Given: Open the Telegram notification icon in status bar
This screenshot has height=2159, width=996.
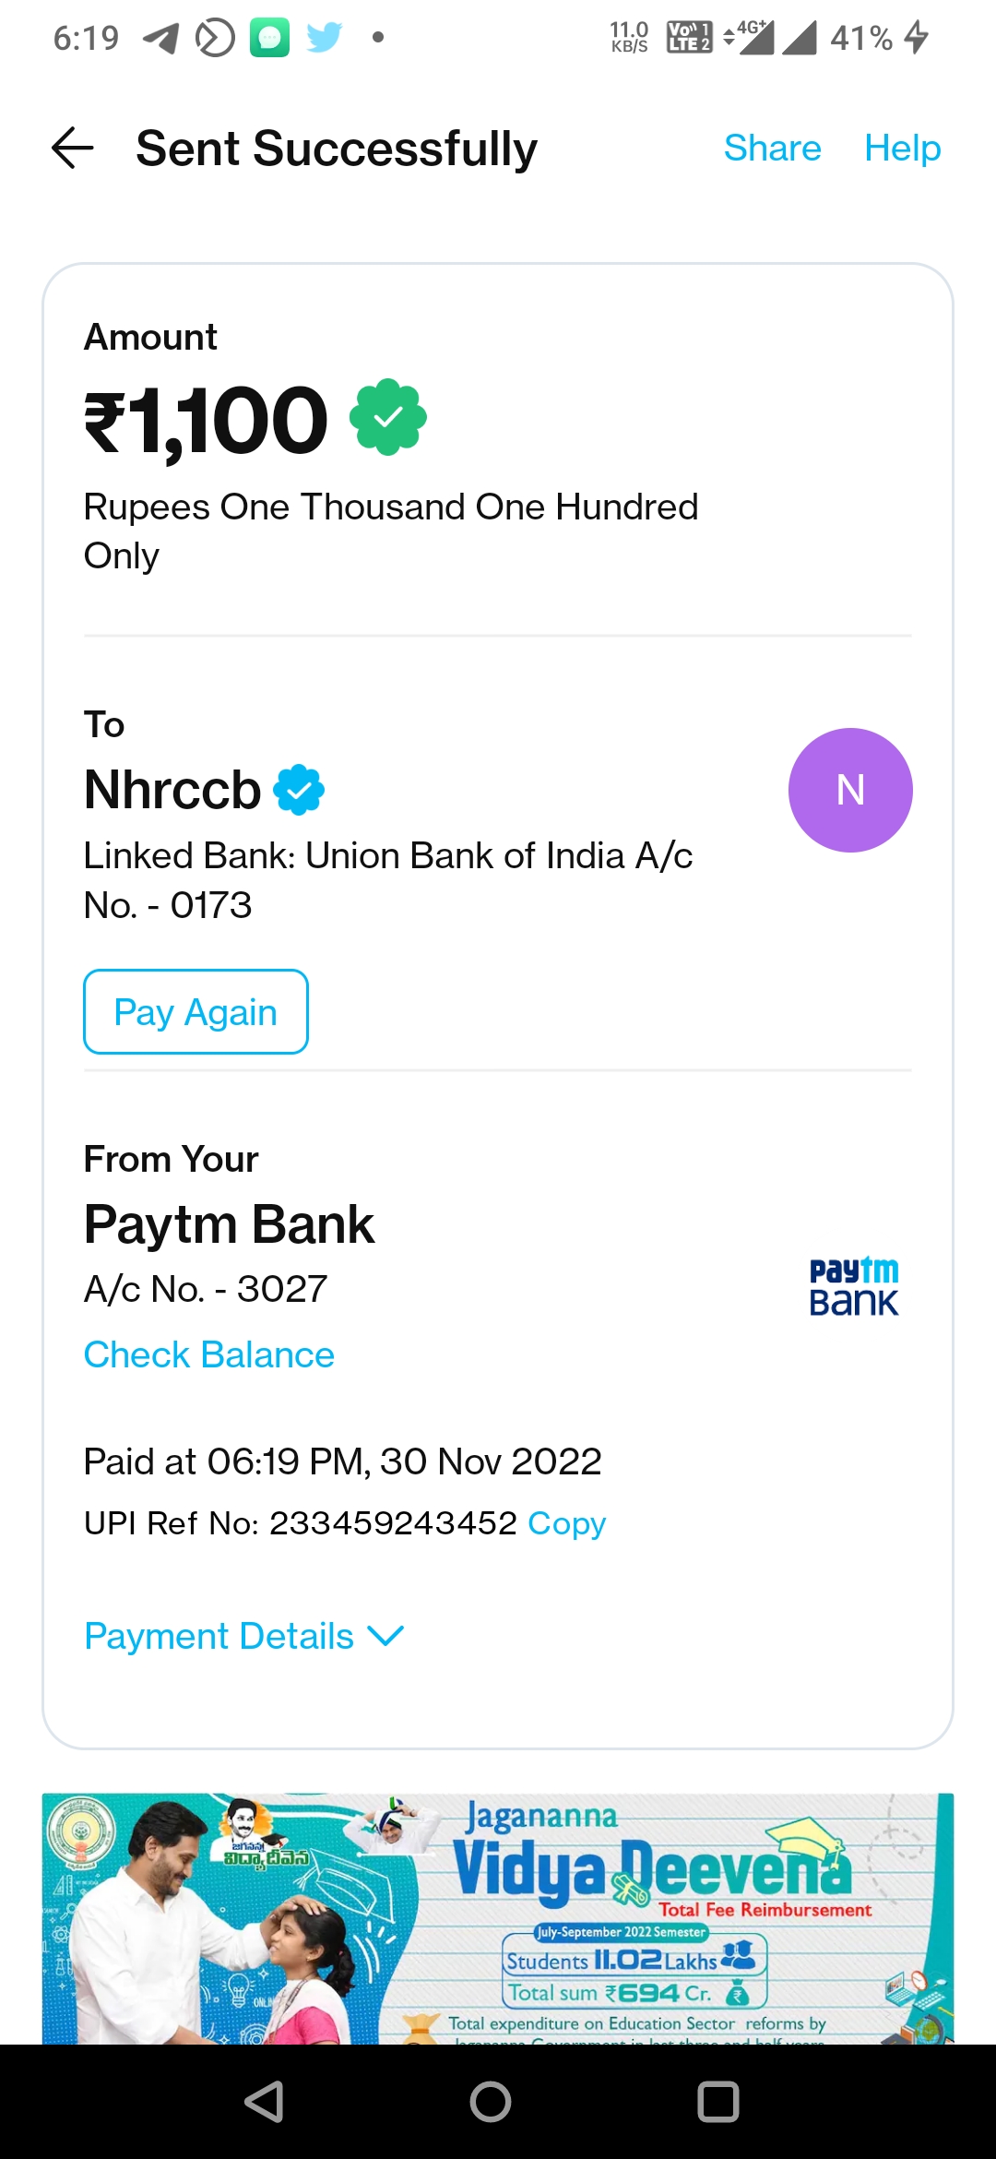Looking at the screenshot, I should (161, 38).
